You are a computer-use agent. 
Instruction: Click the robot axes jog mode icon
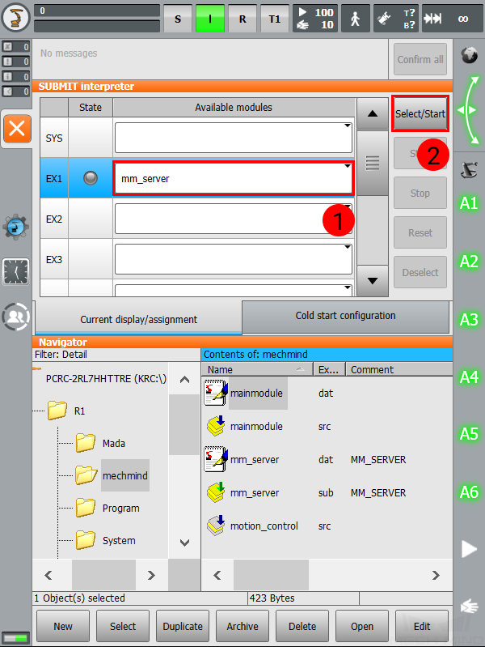tap(470, 169)
